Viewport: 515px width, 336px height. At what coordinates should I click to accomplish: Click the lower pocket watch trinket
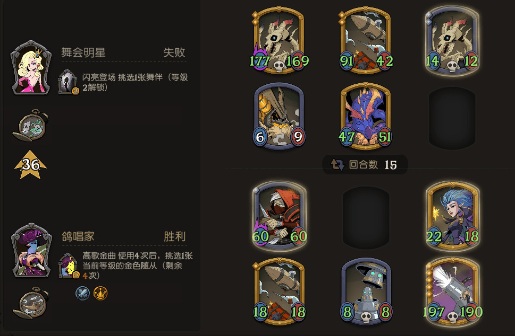(x=31, y=303)
